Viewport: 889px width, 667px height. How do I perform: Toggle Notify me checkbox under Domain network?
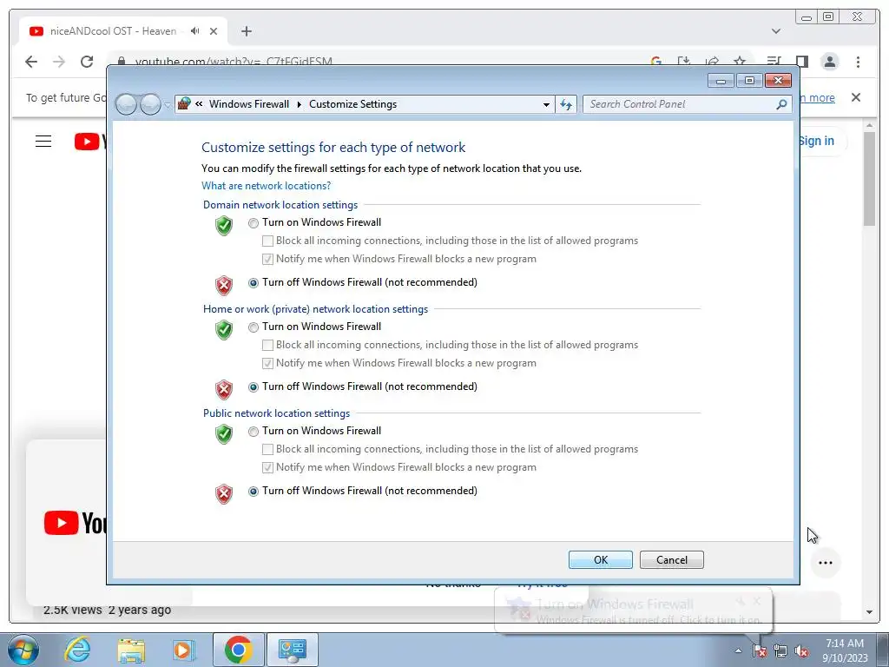267,259
